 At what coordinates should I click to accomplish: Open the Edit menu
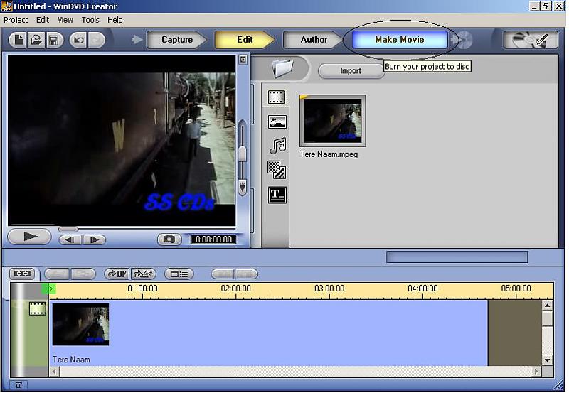coord(43,20)
